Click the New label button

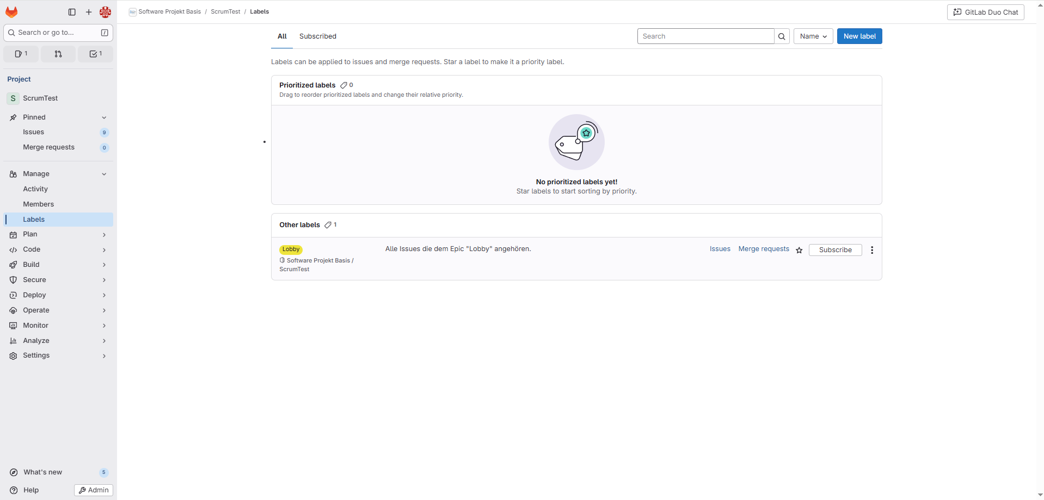click(859, 36)
